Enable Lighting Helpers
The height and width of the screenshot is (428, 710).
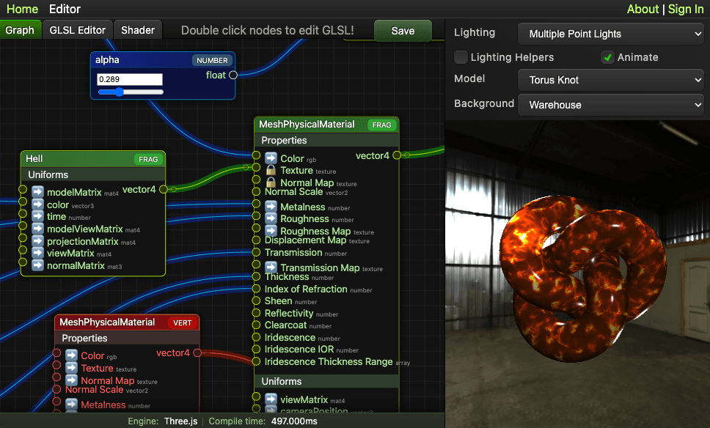pyautogui.click(x=462, y=57)
